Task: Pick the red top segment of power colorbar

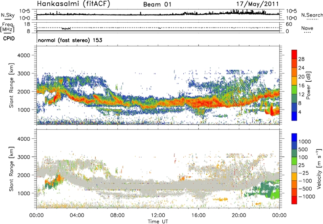Action: point(294,54)
